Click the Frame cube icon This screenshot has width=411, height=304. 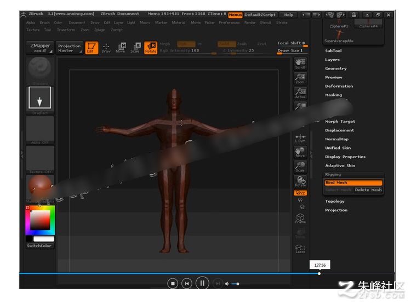300,219
